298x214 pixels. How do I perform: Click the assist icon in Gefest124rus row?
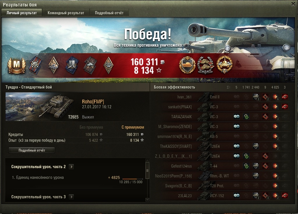click(x=246, y=166)
